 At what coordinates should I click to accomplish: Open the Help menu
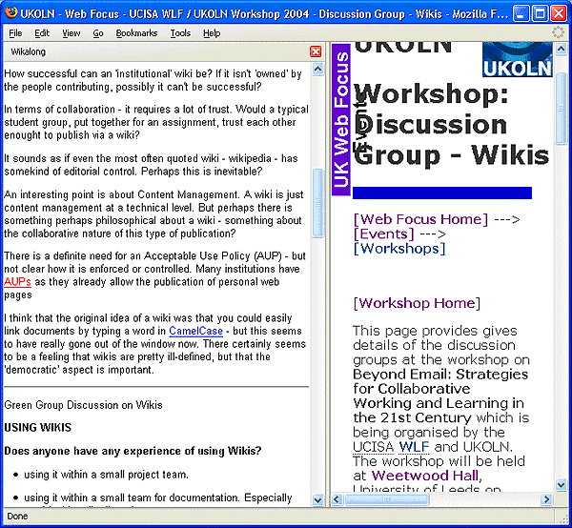(212, 33)
